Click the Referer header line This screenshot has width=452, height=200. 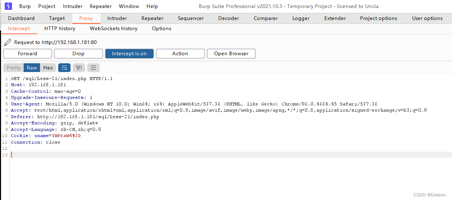click(85, 117)
